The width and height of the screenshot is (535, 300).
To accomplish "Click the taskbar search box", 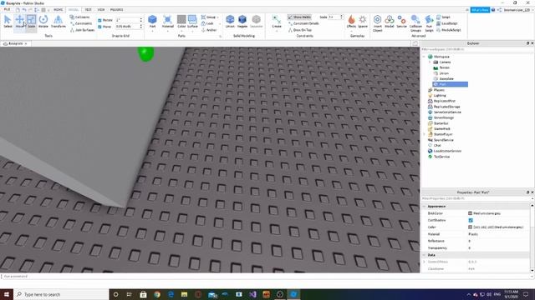I will tap(61, 294).
